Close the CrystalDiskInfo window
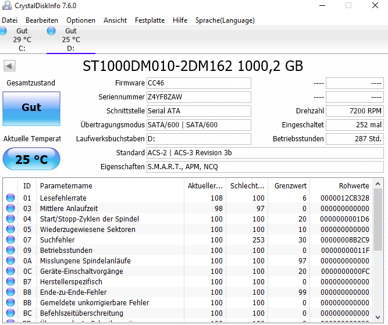Viewport: 388px width, 325px height. 375,5
